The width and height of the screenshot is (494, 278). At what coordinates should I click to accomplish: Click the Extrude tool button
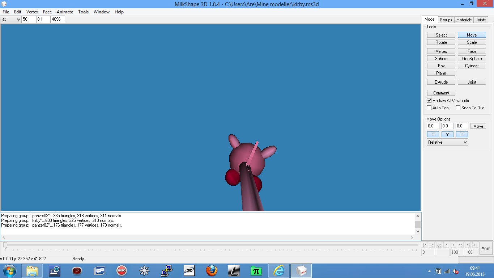pos(441,82)
